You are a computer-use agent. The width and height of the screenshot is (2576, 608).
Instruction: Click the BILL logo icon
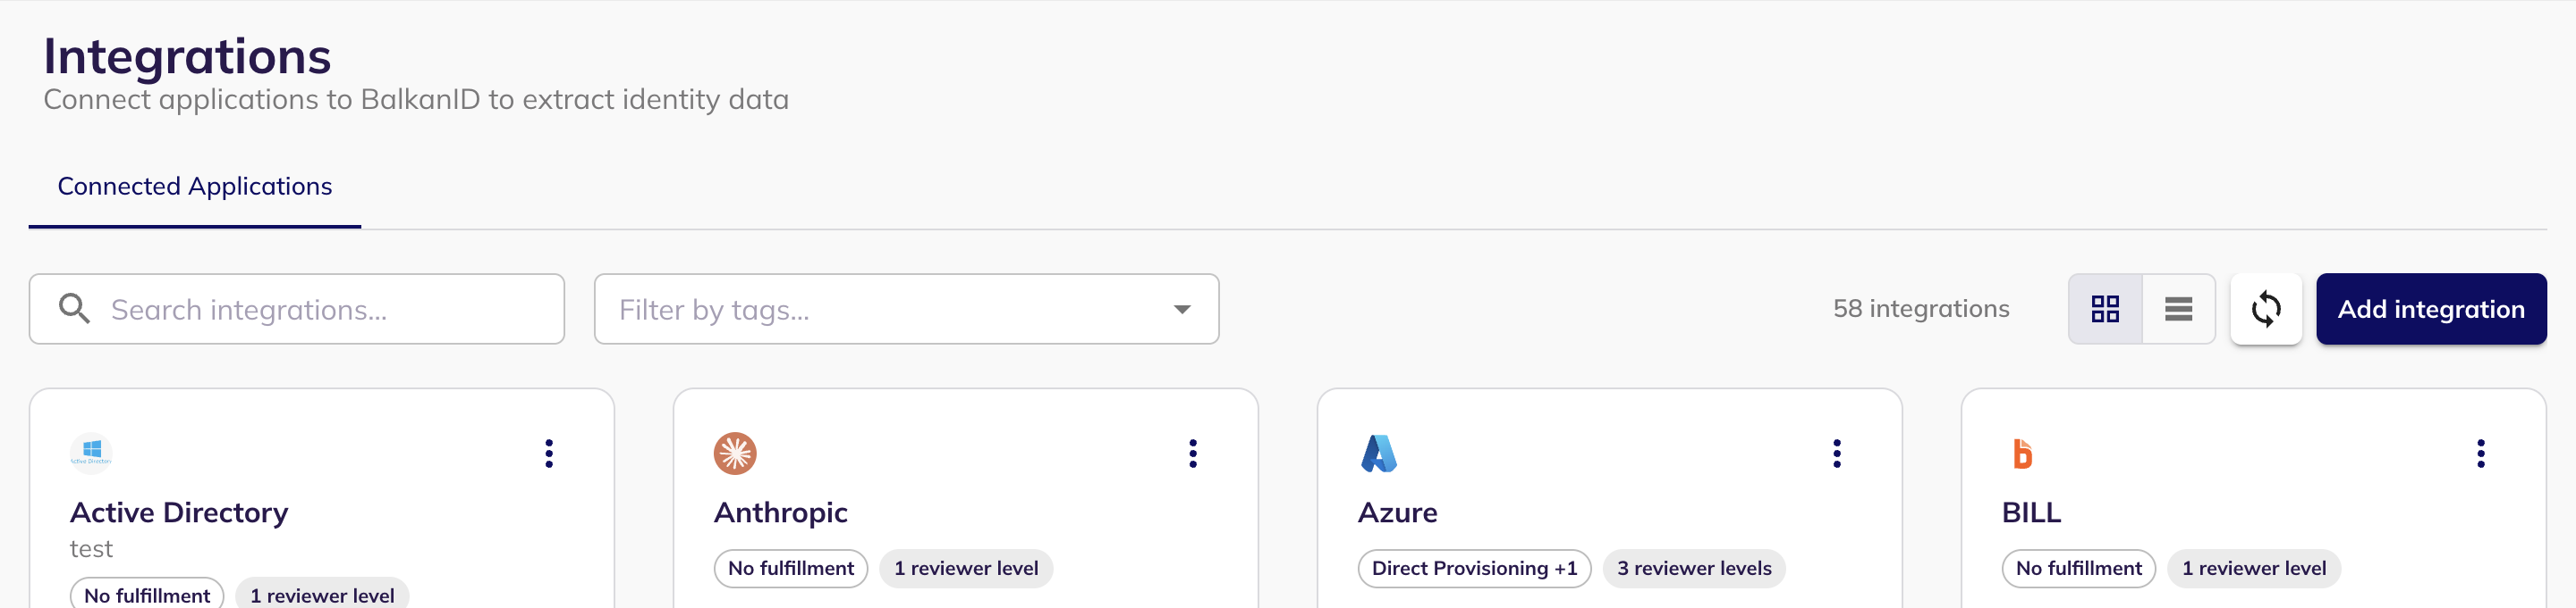2022,454
